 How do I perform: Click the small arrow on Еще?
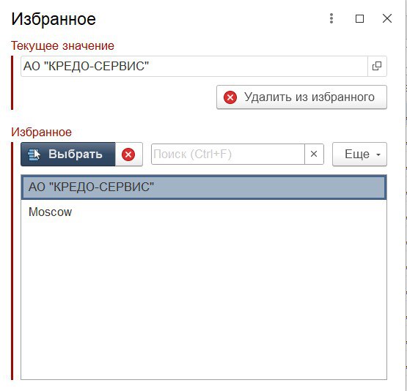(x=378, y=154)
